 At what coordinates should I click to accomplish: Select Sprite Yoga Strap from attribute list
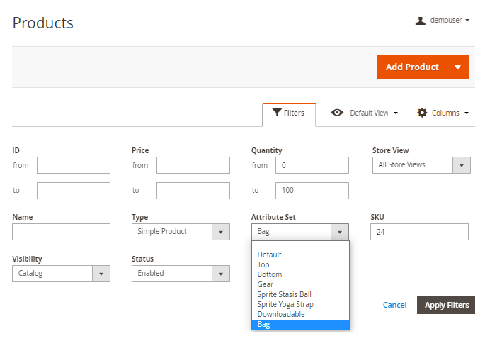click(285, 304)
